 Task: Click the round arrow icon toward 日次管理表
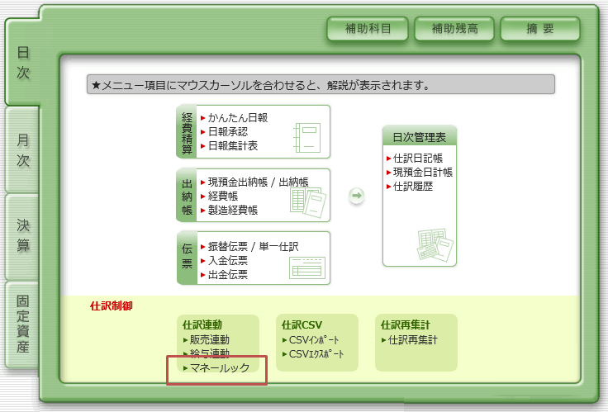(356, 196)
